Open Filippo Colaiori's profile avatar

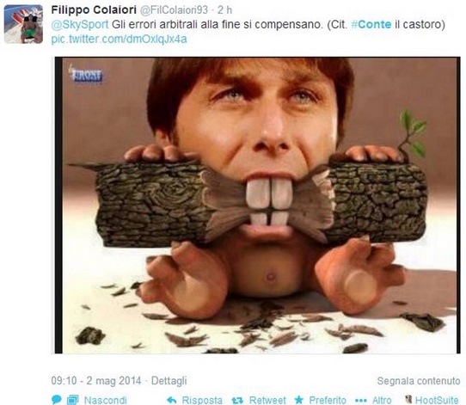[23, 24]
